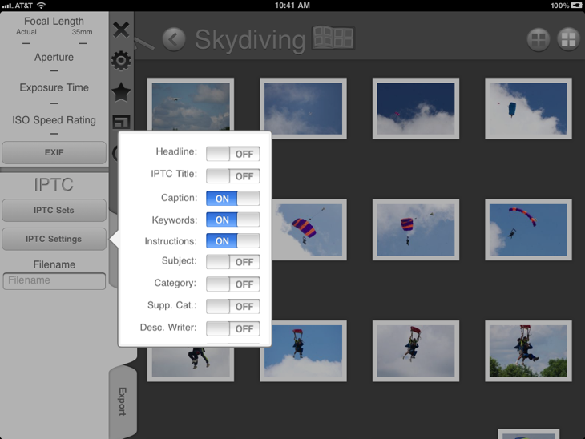Open the Export side tab
This screenshot has height=439, width=585.
point(122,401)
